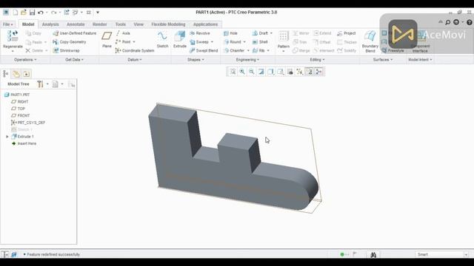Viewport: 474px width, 266px height.
Task: Open the File menu
Action: 8,24
